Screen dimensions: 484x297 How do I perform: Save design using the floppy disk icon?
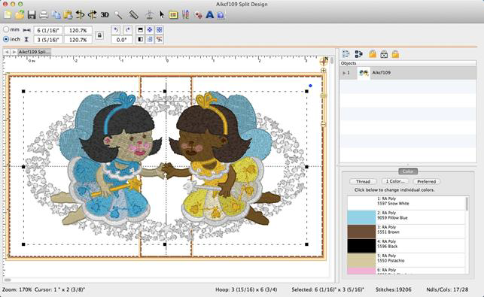tap(32, 14)
